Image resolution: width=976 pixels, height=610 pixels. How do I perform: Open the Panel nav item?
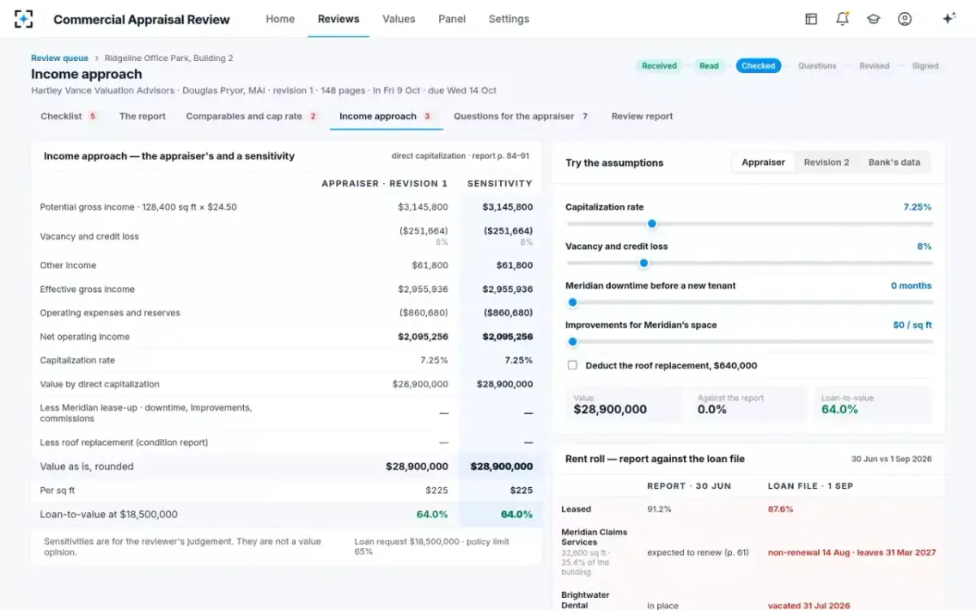click(x=452, y=19)
